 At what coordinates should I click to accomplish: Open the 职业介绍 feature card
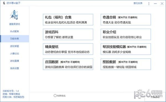pos(126,34)
